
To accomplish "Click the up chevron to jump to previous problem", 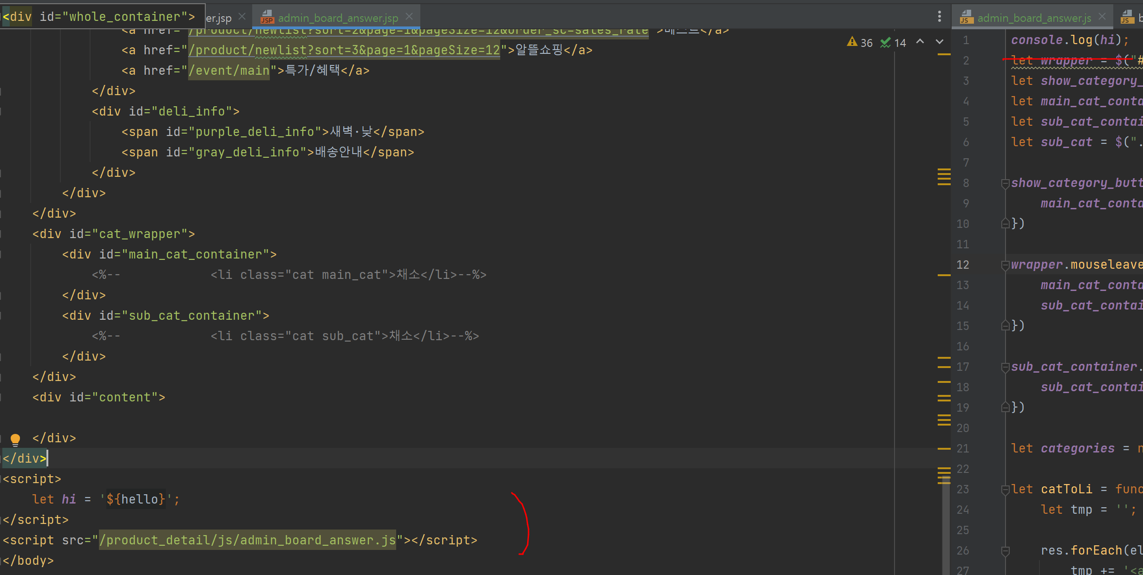I will 920,42.
